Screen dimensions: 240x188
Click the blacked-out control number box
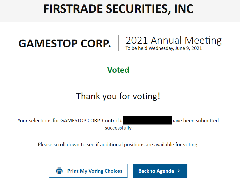(x=147, y=120)
